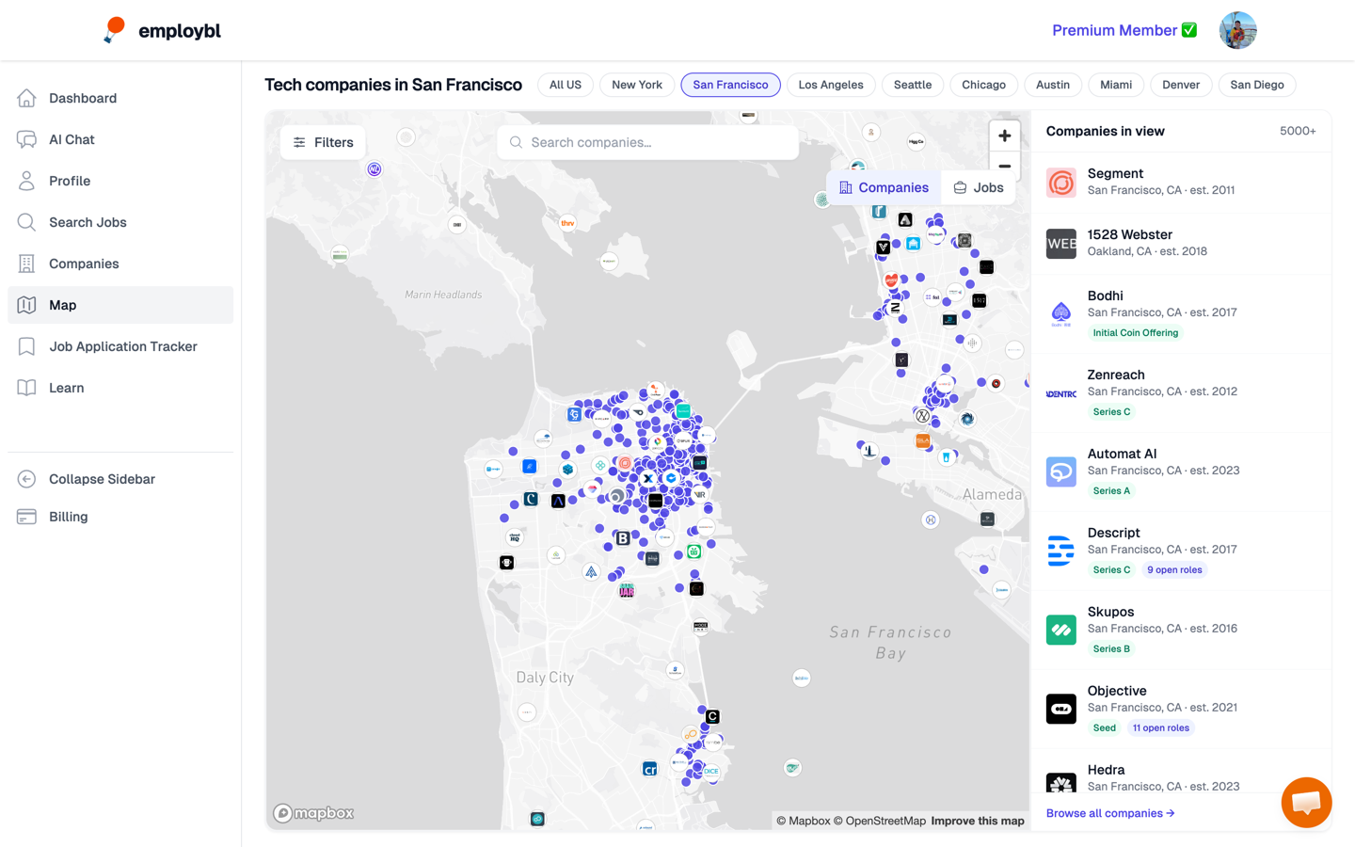Open the 1528 Webster company entry
The image size is (1355, 847).
[x=1181, y=244]
